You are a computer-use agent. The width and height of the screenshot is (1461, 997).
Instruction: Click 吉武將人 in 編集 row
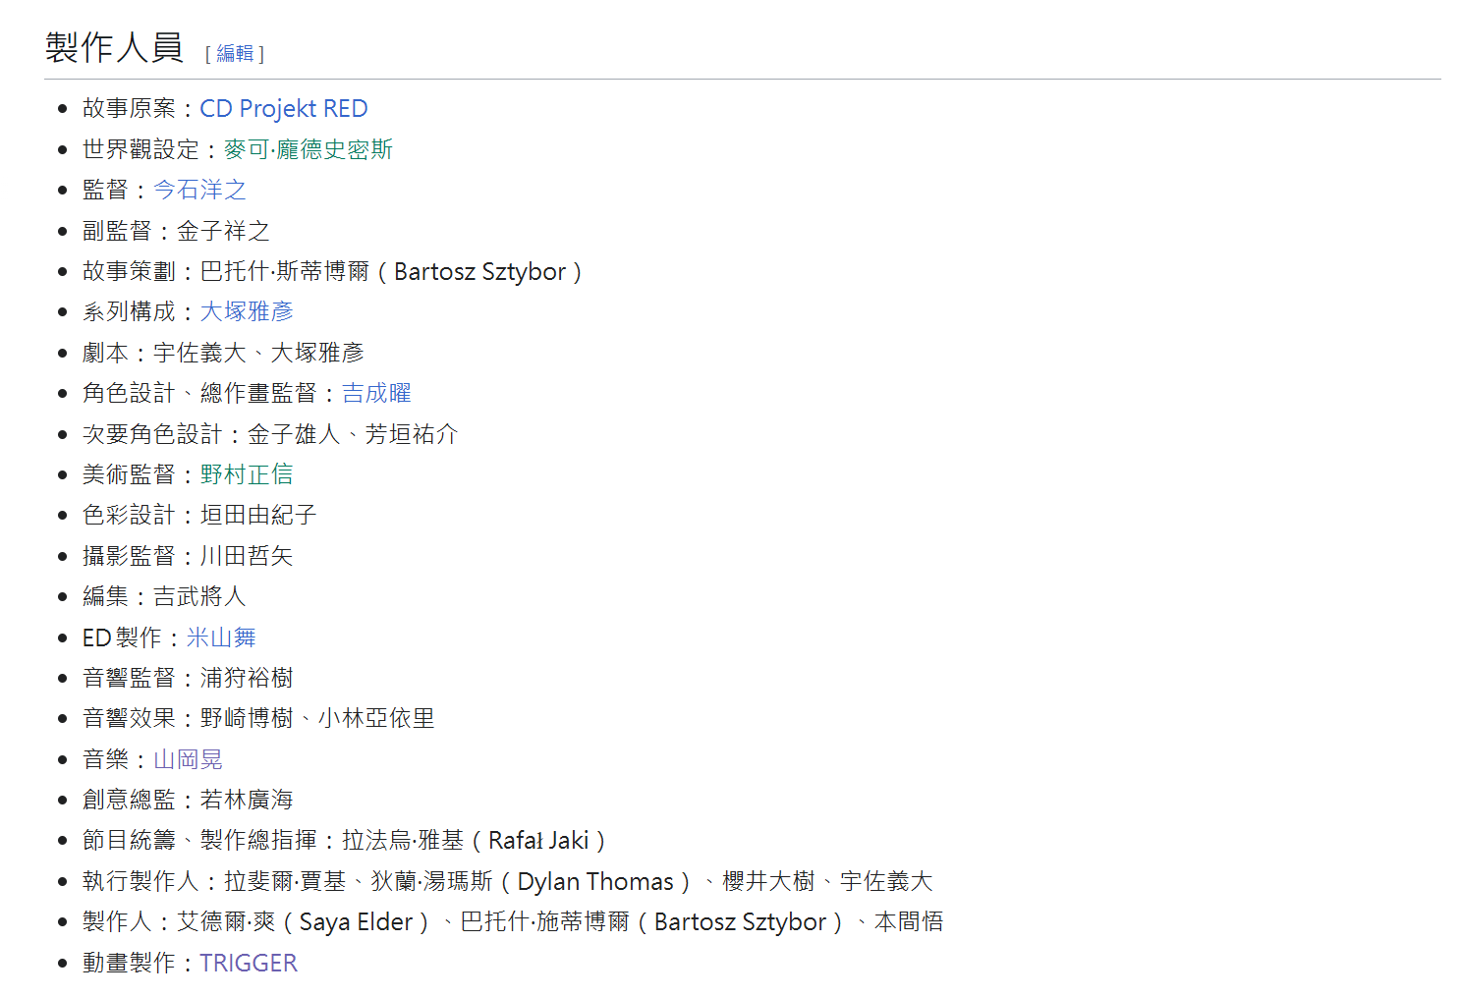tap(199, 596)
